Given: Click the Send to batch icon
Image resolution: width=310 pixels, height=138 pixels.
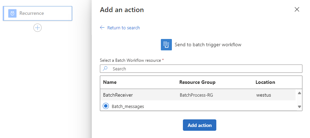Looking at the screenshot, I should (x=166, y=45).
